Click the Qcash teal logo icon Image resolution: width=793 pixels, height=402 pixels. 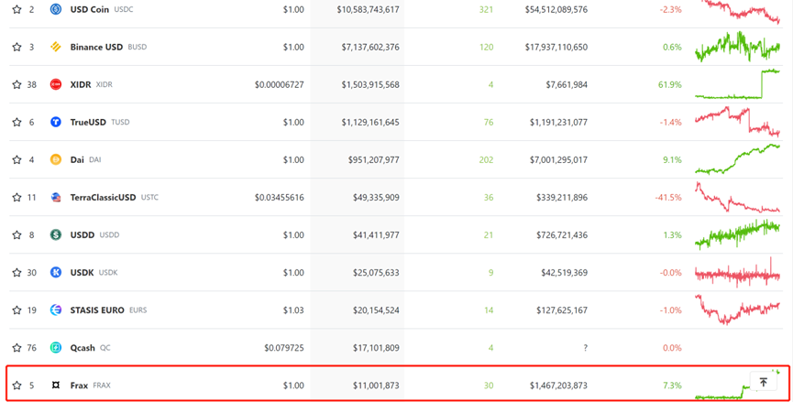(56, 348)
